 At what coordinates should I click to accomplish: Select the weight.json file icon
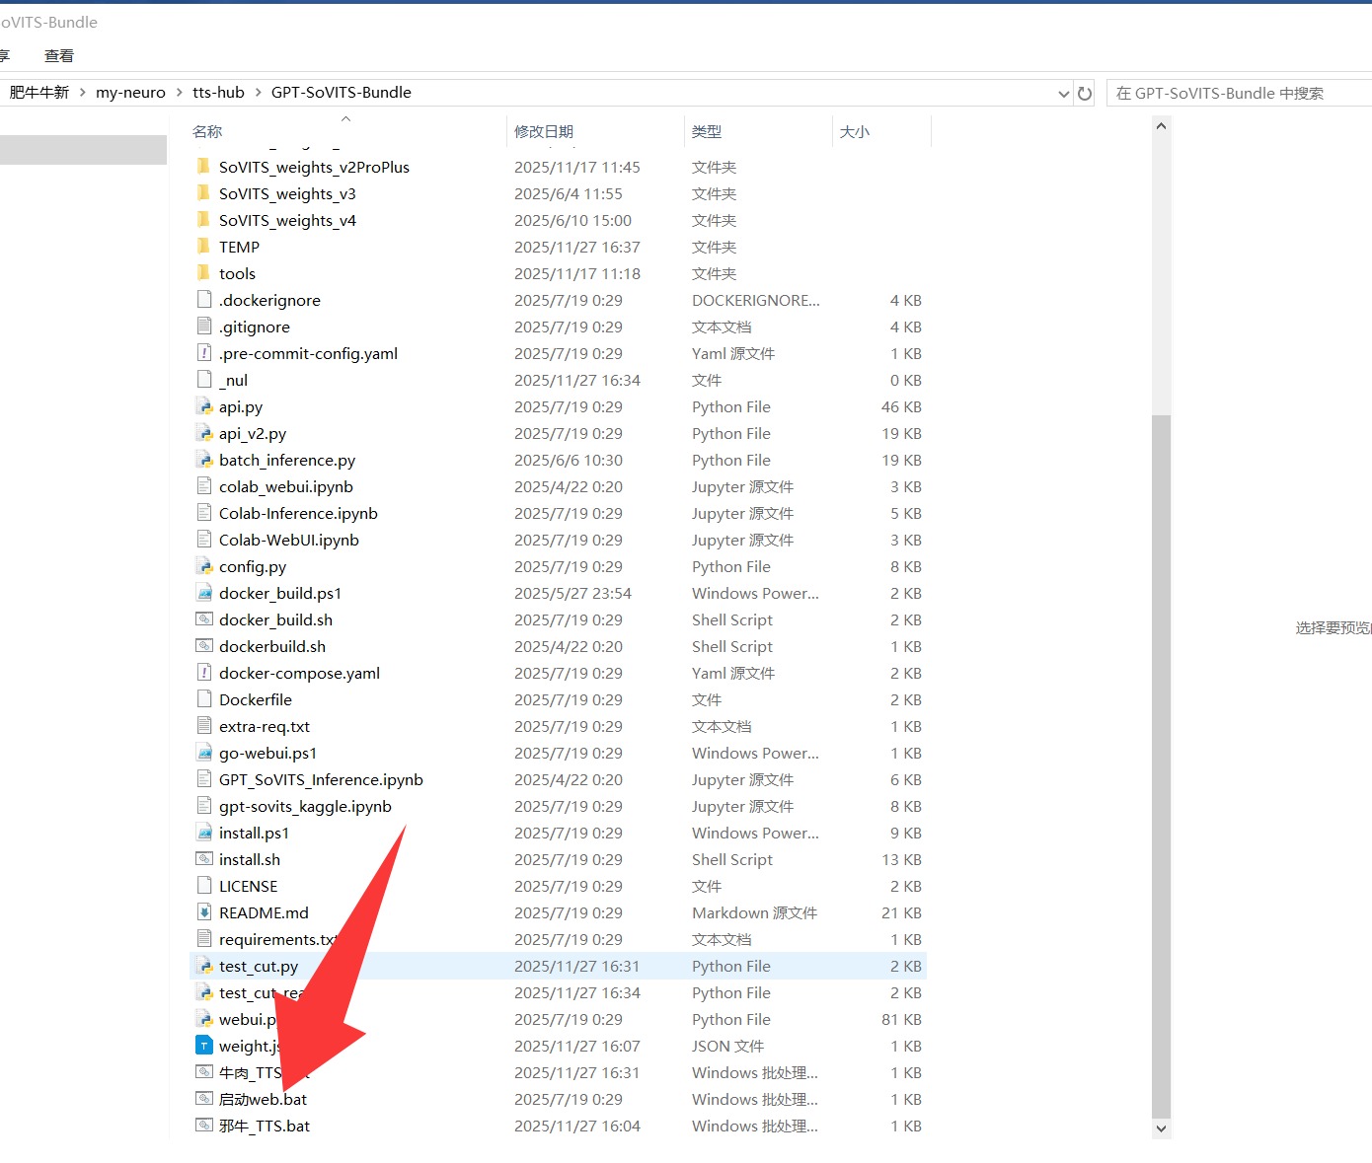(204, 1047)
